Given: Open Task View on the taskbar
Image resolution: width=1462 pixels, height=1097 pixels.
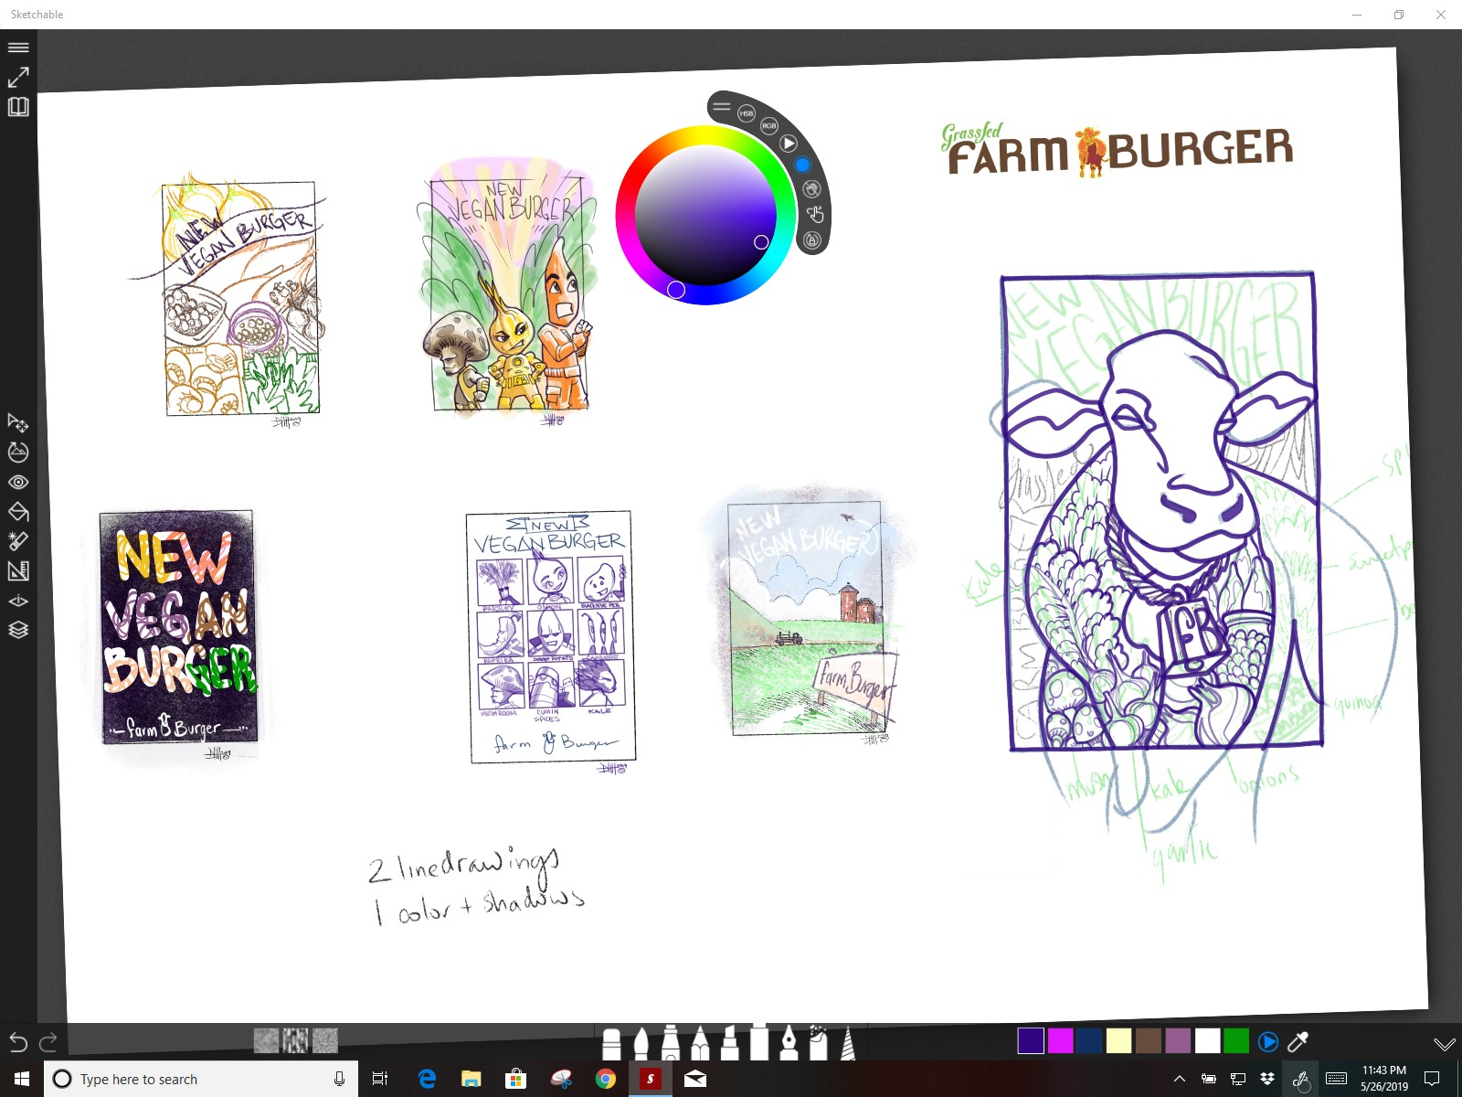Looking at the screenshot, I should [x=380, y=1079].
